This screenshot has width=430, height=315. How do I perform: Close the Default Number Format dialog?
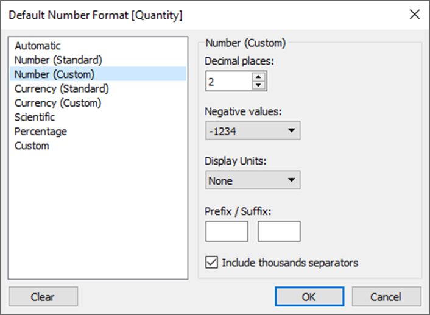coord(414,15)
